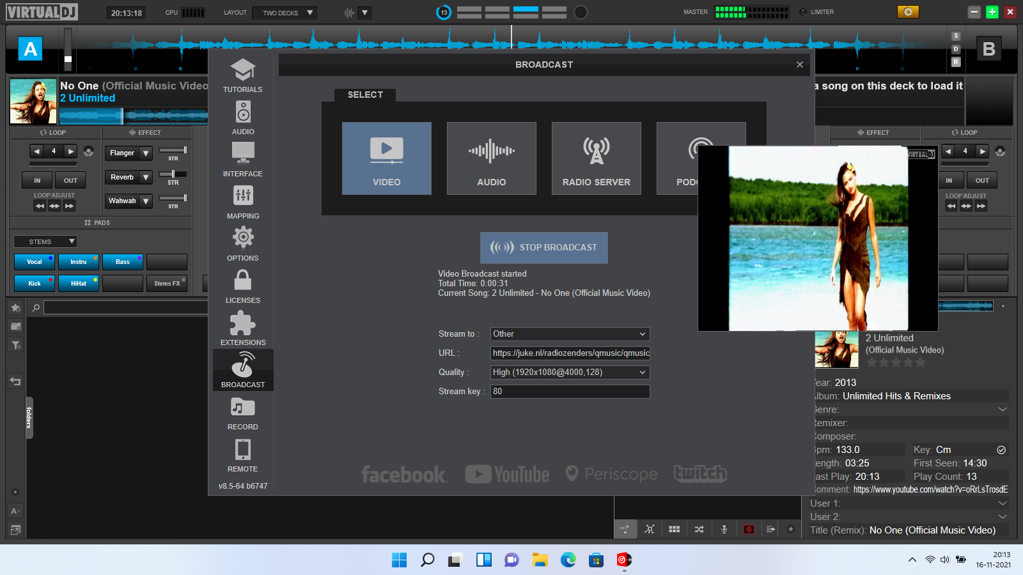This screenshot has height=575, width=1023.
Task: Open the Stems pads page dropdown
Action: 45,241
